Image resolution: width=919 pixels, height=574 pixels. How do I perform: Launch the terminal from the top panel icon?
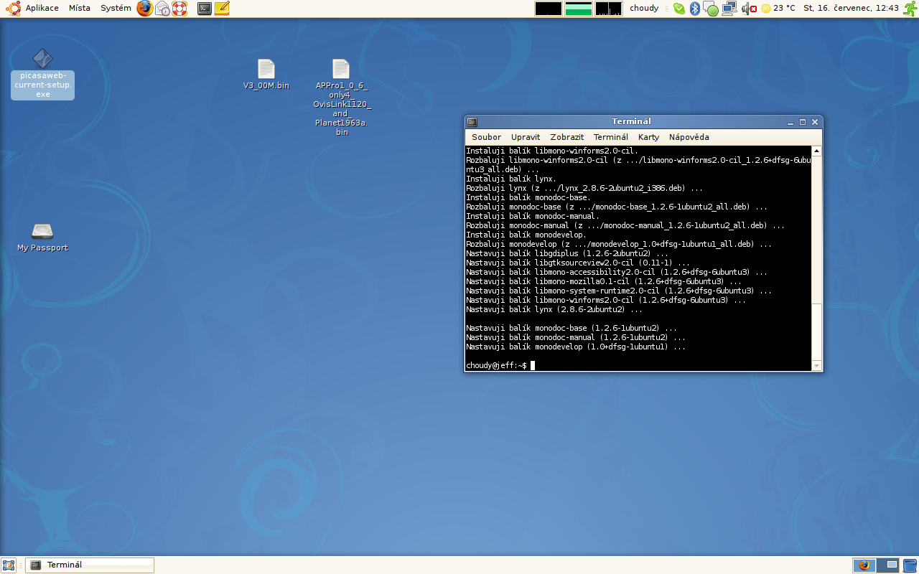[x=205, y=9]
